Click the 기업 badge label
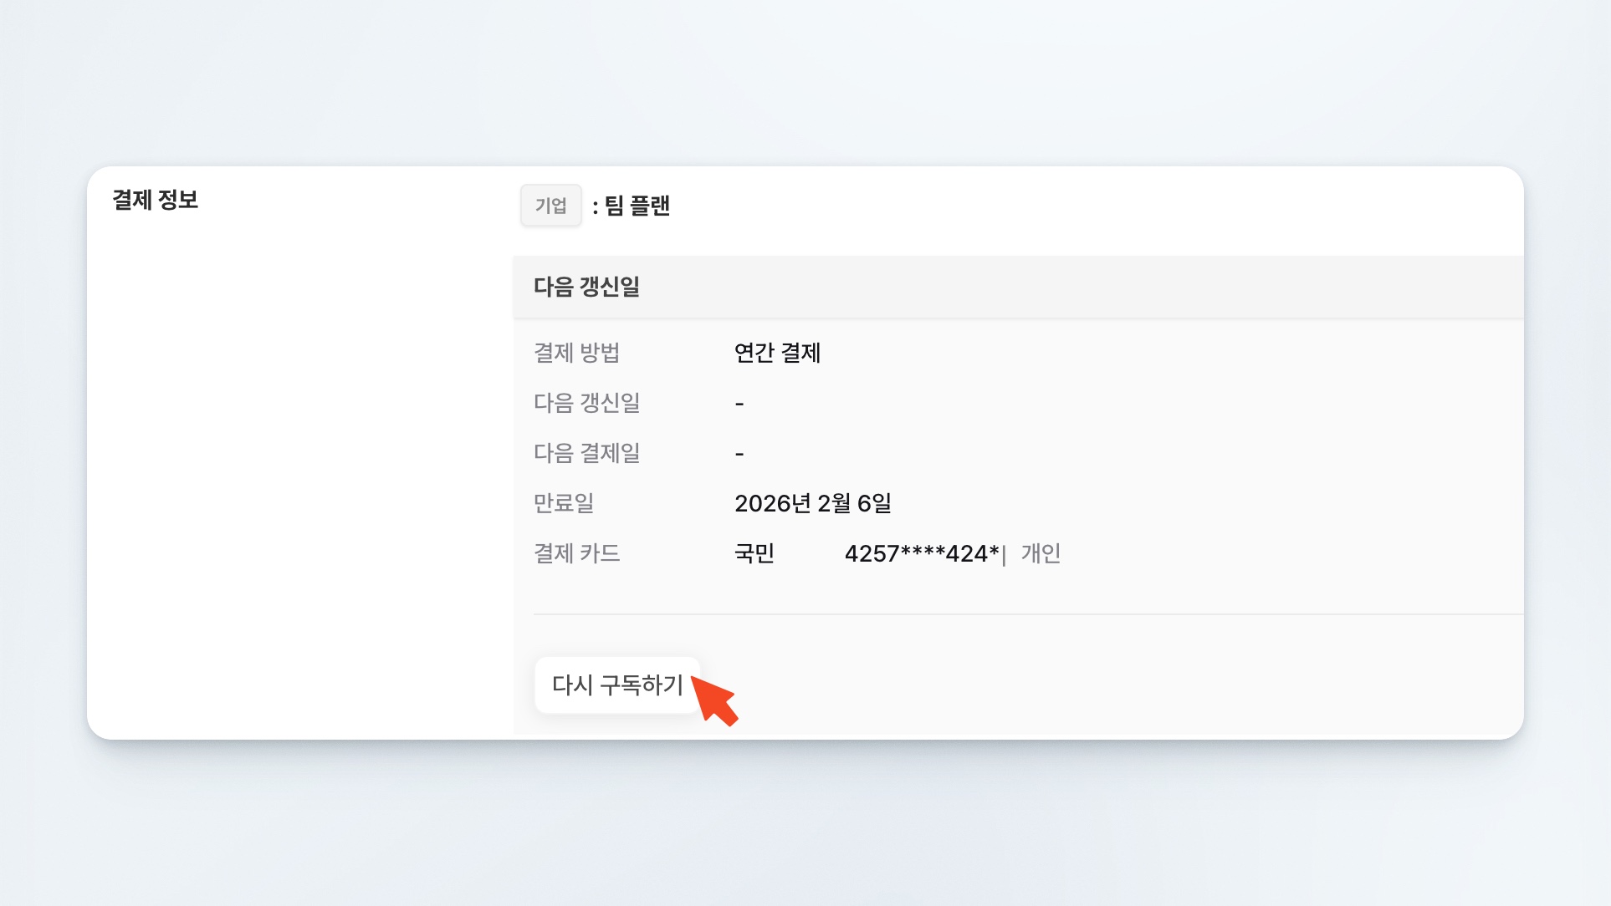This screenshot has height=906, width=1611. (550, 206)
